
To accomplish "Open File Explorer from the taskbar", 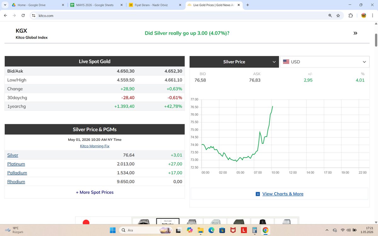I will click(x=200, y=230).
